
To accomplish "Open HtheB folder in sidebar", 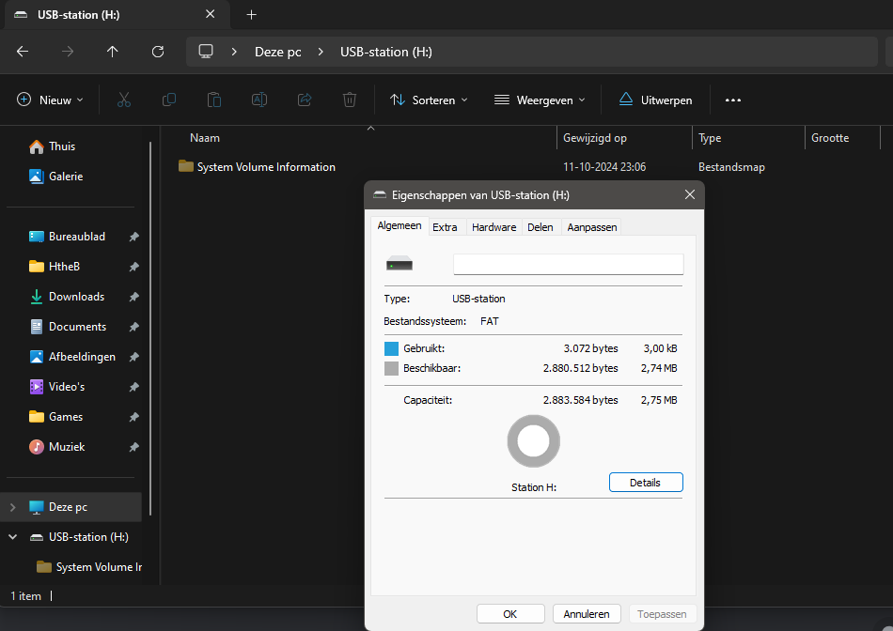I will pos(55,267).
